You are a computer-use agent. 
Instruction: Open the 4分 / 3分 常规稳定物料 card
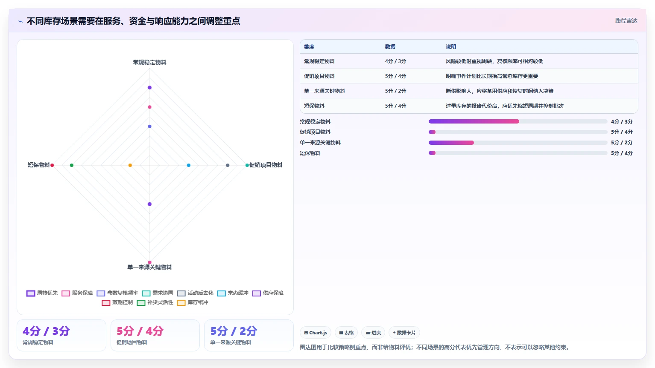point(61,336)
